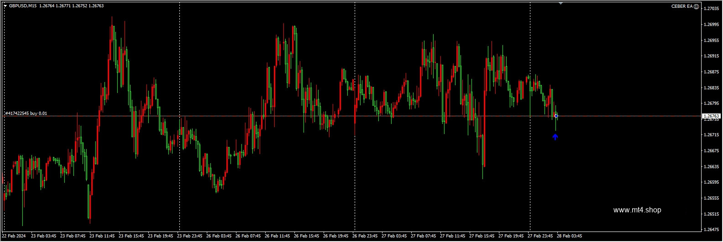The image size is (723, 242).
Task: Click the 26 Feb 23:45 time label
Action: 365,236
